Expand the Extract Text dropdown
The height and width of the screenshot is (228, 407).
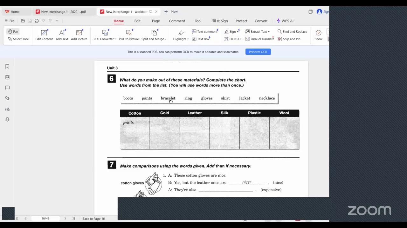(258, 31)
